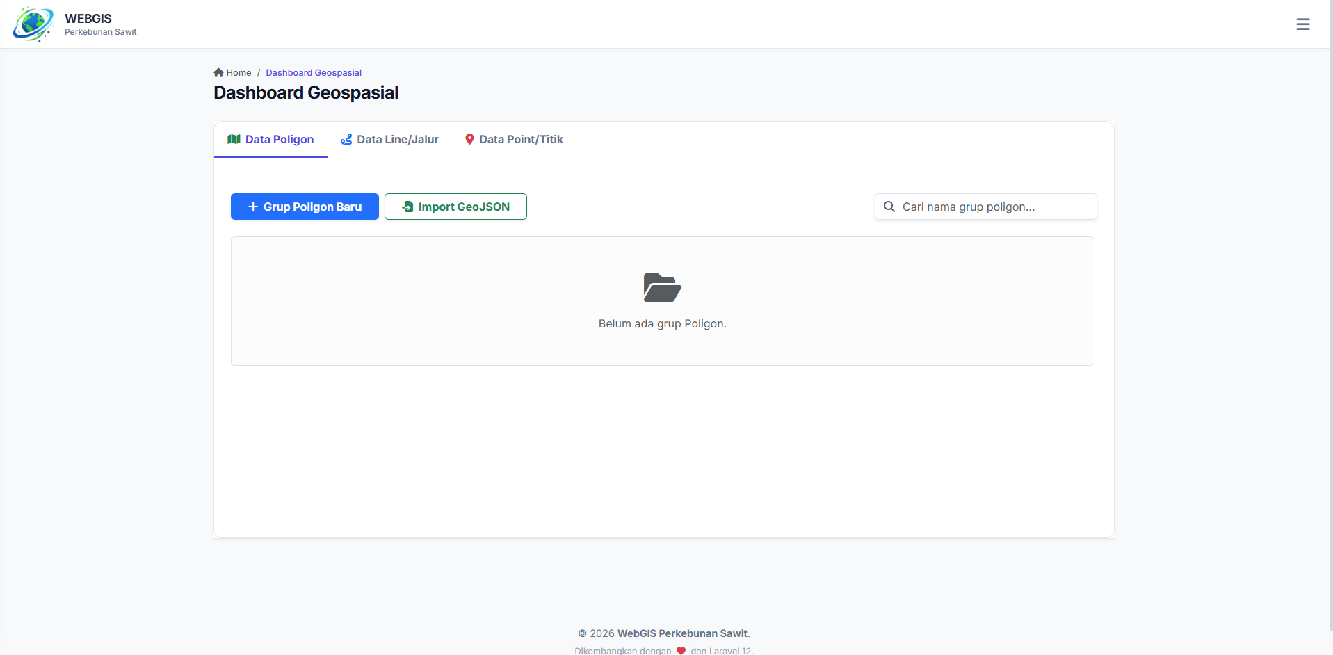
Task: Click the WEBGIS brand title text
Action: (x=88, y=19)
